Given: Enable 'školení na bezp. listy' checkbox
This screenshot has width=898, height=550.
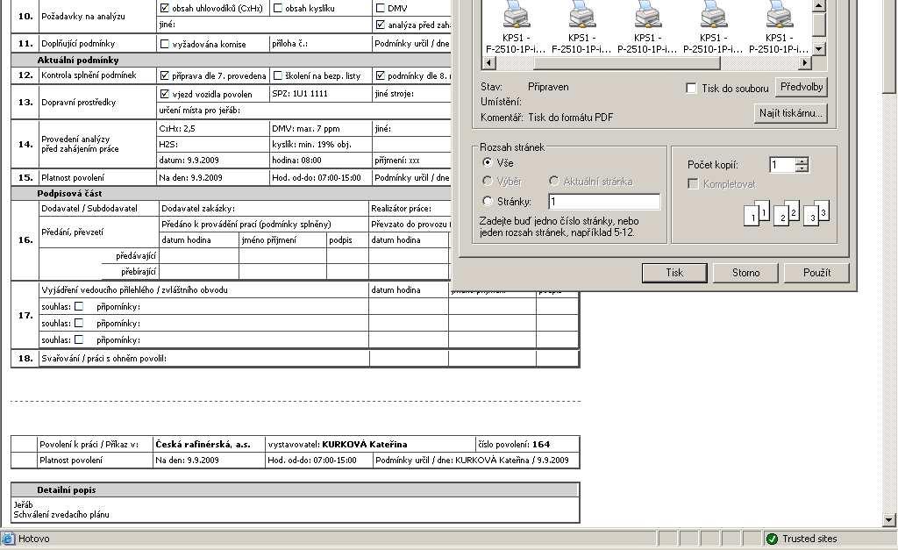Looking at the screenshot, I should (278, 75).
